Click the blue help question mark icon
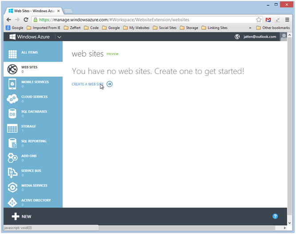 pos(275,216)
